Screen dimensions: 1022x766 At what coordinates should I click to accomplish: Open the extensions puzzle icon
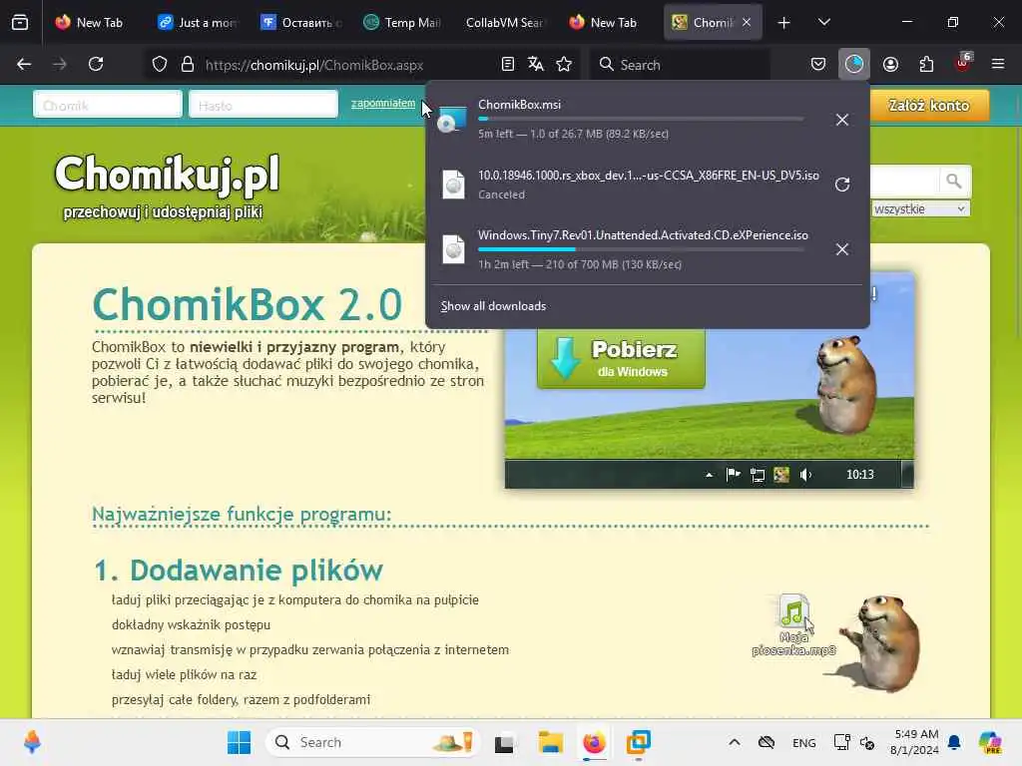click(x=926, y=65)
